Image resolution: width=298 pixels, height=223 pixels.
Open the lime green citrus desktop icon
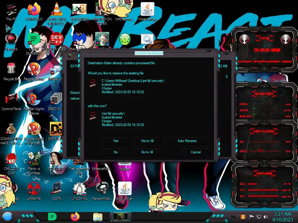[x=125, y=39]
